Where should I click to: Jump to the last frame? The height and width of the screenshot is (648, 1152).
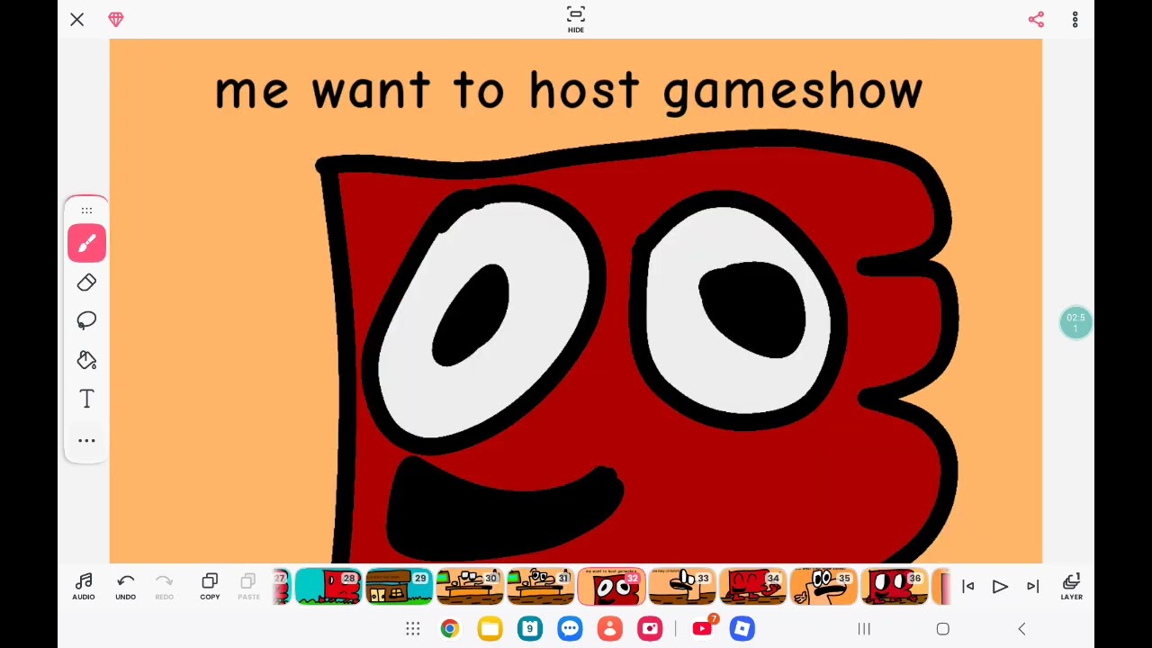pyautogui.click(x=1032, y=587)
